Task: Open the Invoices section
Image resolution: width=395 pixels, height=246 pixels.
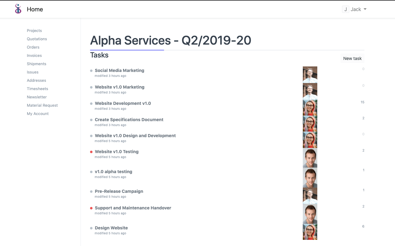Action: pos(34,55)
